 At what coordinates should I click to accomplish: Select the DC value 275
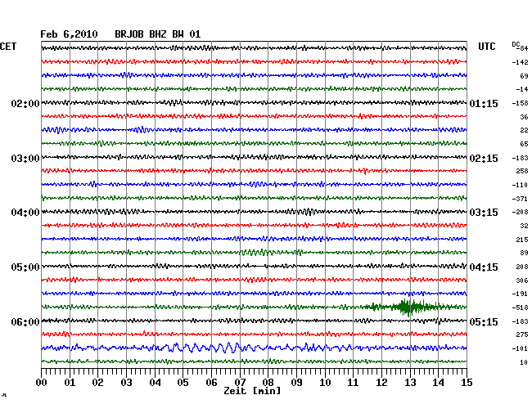(522, 334)
